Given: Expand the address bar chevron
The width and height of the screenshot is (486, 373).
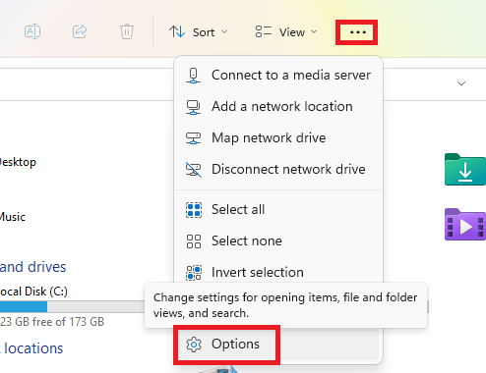Looking at the screenshot, I should pyautogui.click(x=461, y=83).
